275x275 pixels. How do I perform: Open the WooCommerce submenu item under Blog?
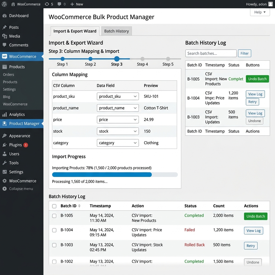(x=15, y=104)
